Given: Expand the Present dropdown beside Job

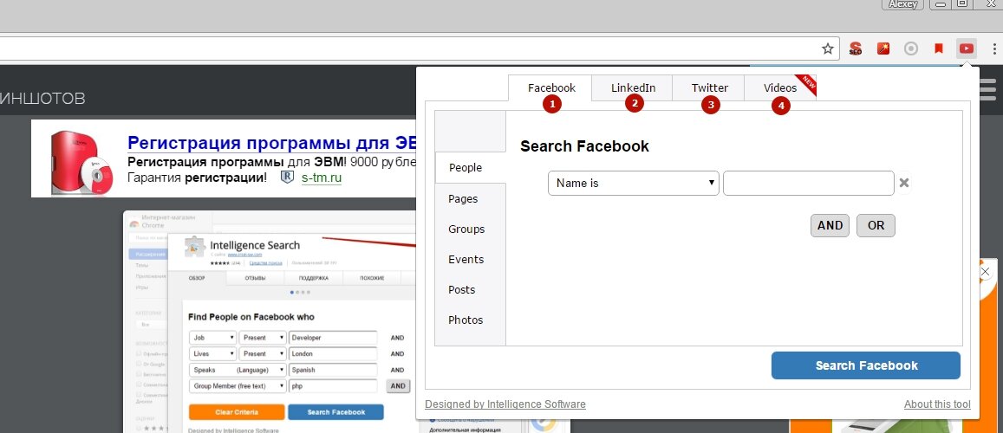Looking at the screenshot, I should coord(263,337).
